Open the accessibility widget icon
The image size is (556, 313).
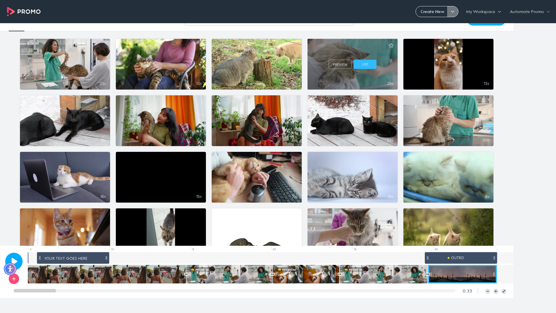click(x=10, y=269)
